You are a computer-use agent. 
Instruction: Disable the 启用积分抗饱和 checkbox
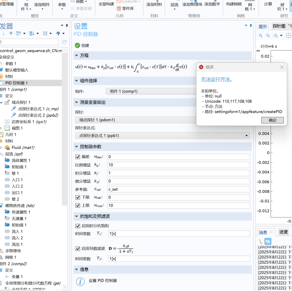click(78, 226)
